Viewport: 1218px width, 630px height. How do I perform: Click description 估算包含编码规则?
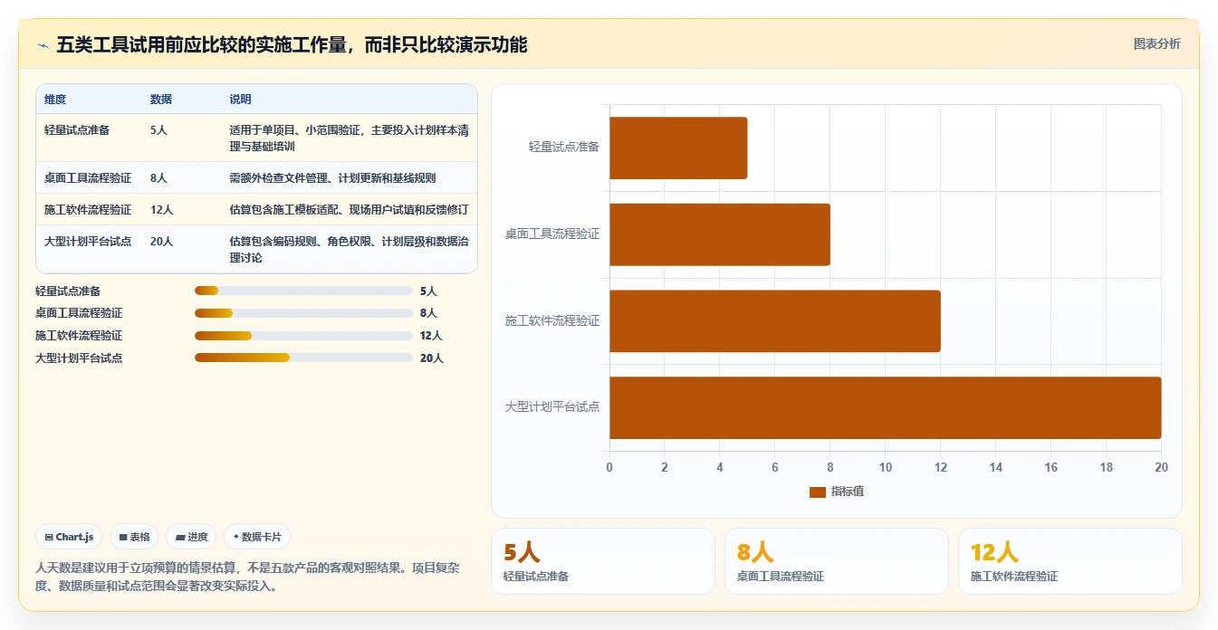click(x=349, y=249)
